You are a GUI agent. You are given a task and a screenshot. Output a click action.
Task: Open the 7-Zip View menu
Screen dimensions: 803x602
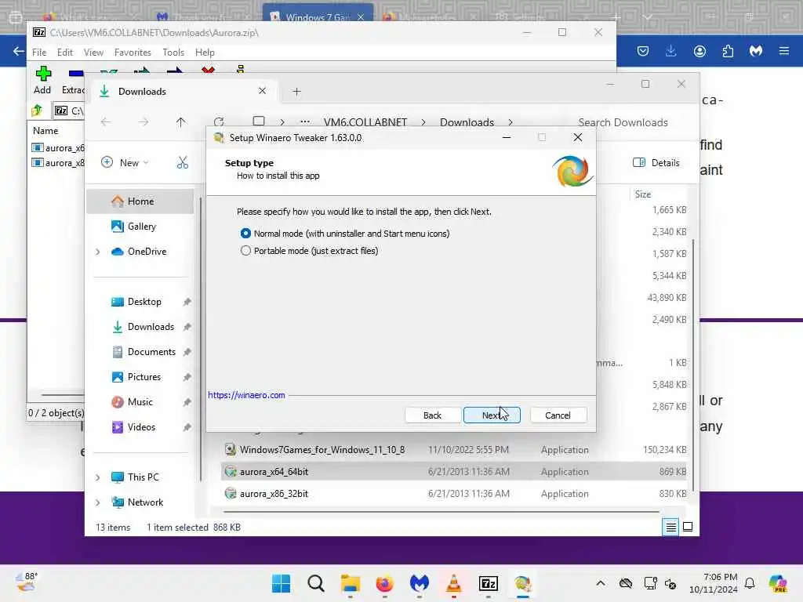click(93, 53)
